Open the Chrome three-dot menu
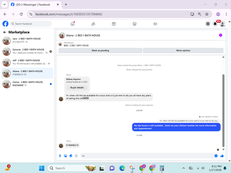The height and width of the screenshot is (173, 231). point(226,14)
